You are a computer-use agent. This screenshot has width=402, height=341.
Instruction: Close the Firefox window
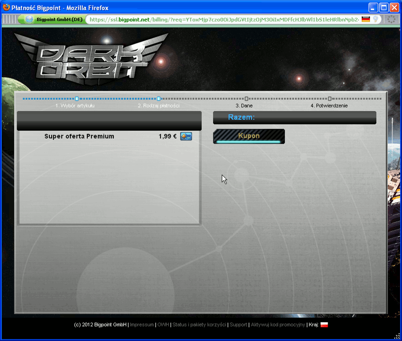[x=394, y=8]
